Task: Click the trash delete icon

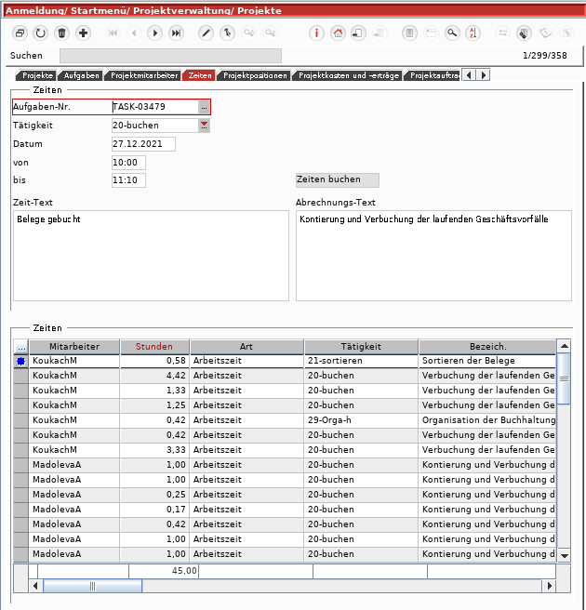Action: [62, 33]
